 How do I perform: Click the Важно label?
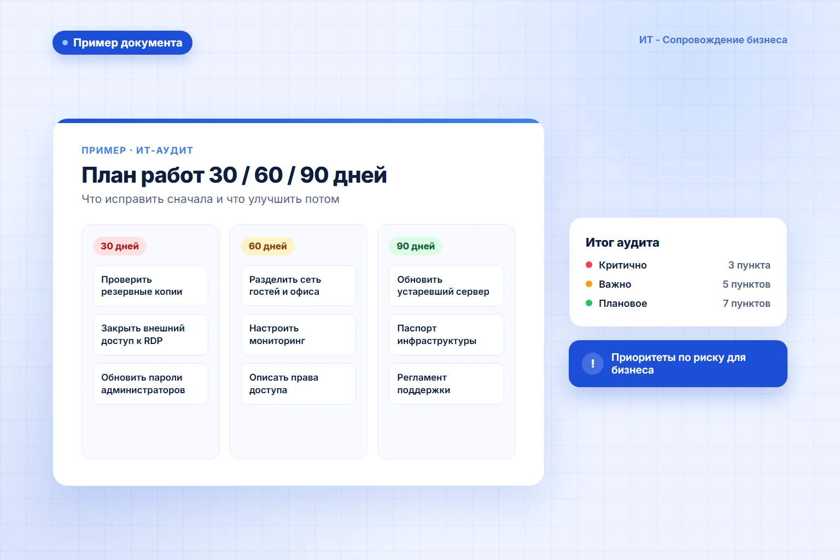coord(615,284)
